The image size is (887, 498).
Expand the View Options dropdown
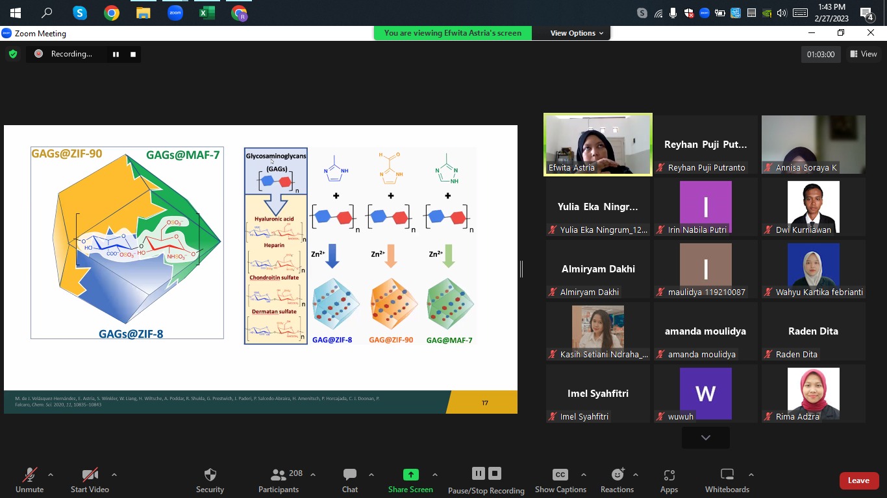(x=577, y=33)
